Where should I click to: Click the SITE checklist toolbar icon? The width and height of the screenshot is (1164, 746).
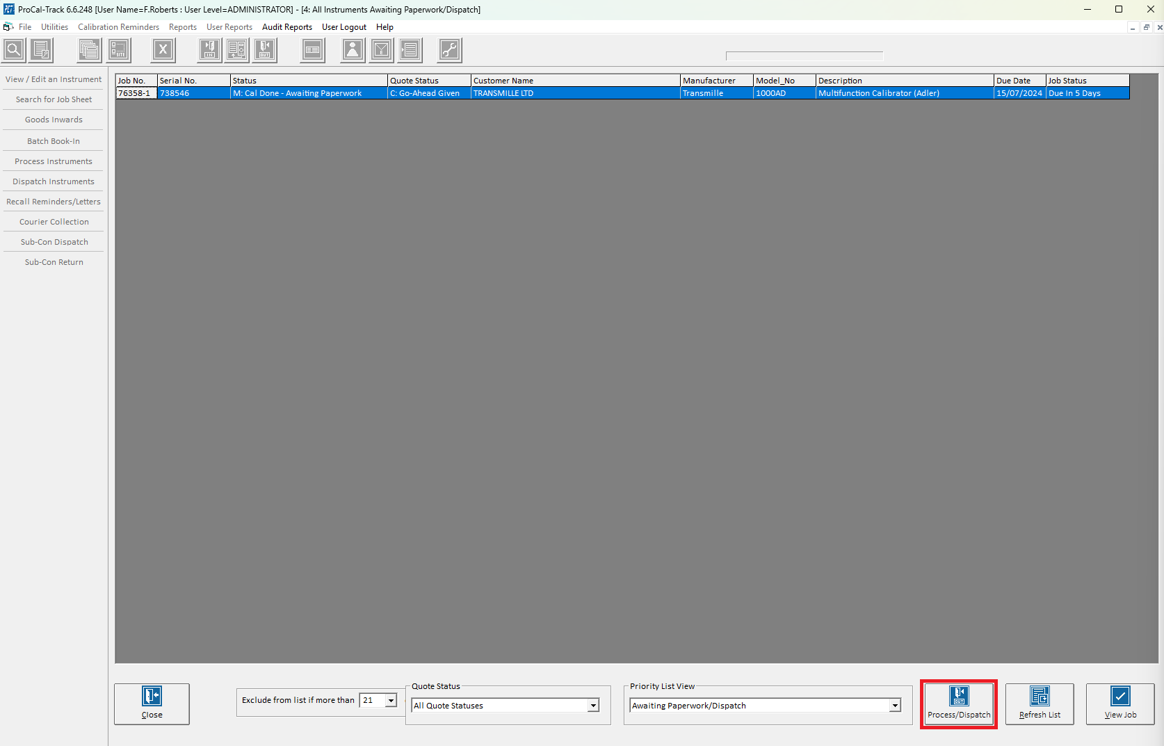coord(119,50)
